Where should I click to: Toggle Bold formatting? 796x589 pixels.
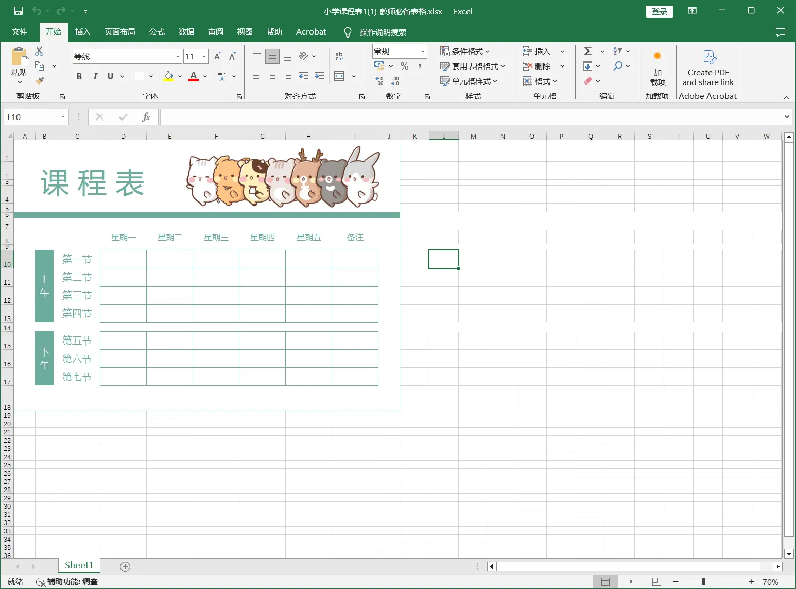click(79, 76)
